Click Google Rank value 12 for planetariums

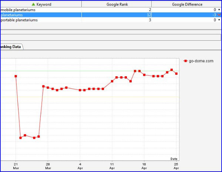click(149, 15)
